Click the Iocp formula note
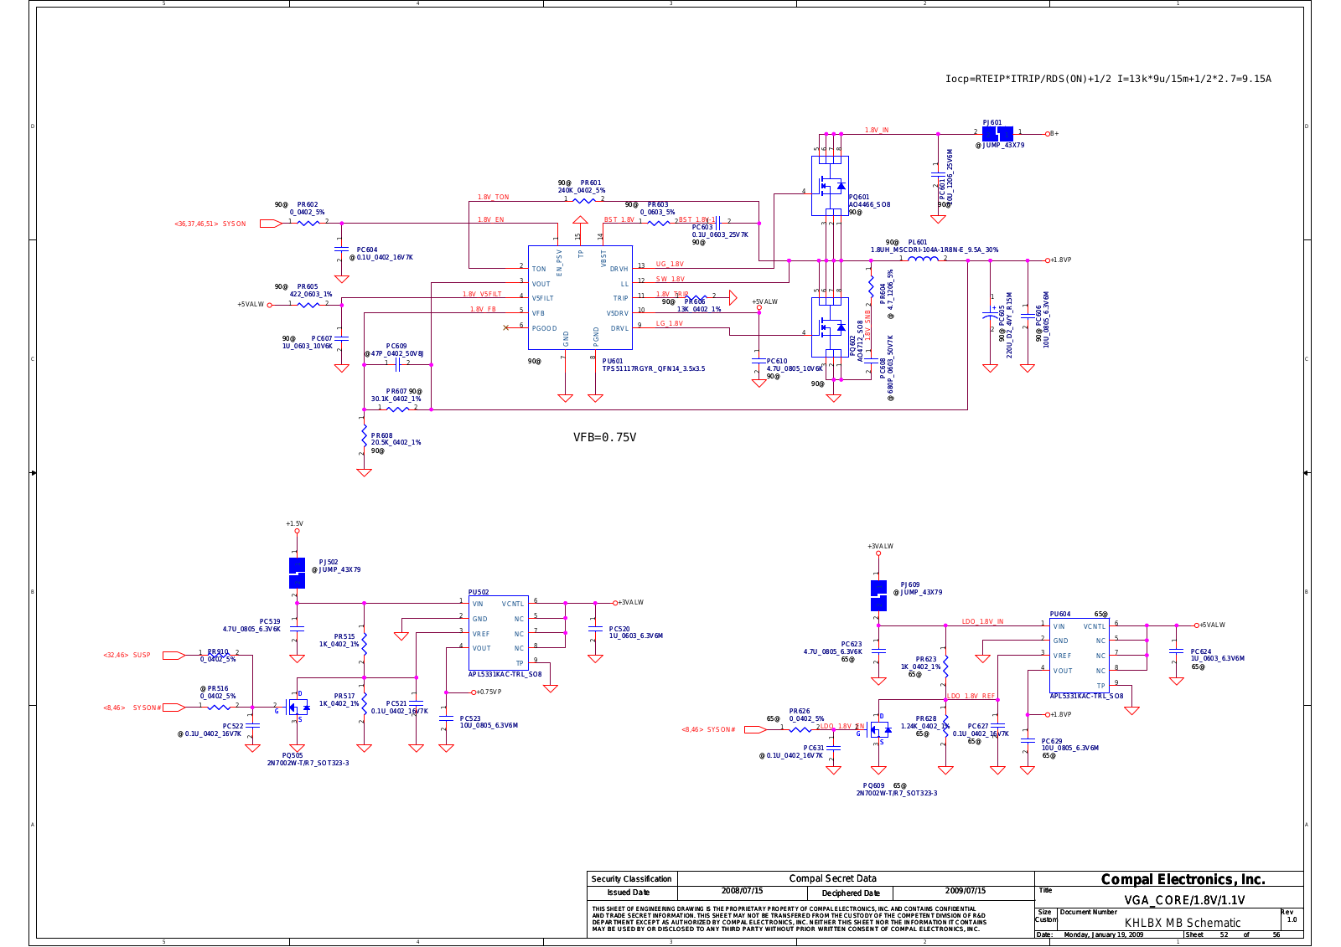The image size is (1341, 947). pos(1108,79)
